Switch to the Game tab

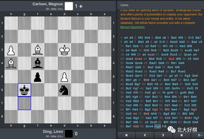coord(124,5)
